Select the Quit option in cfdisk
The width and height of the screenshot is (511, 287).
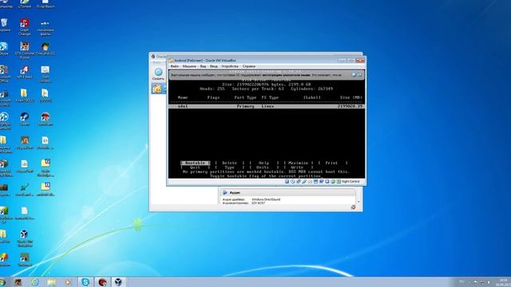coord(195,167)
